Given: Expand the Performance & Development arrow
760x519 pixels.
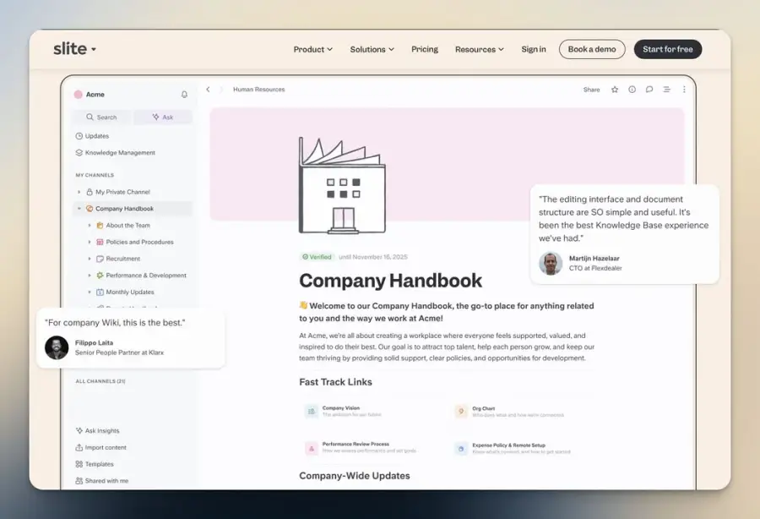Looking at the screenshot, I should tap(90, 276).
